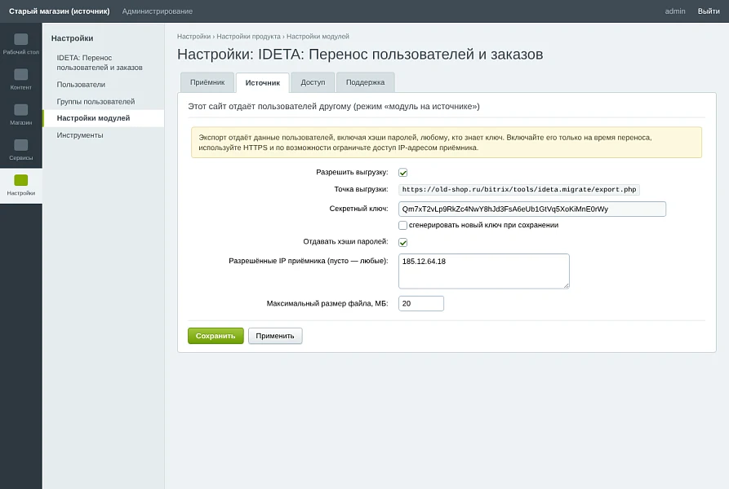Click Старый магазин (источник) site title
The image size is (729, 489).
[60, 11]
